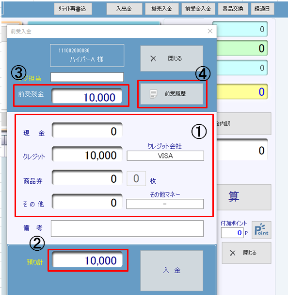Click the 備考 remarks text box
This screenshot has height=295, width=288.
pyautogui.click(x=127, y=228)
